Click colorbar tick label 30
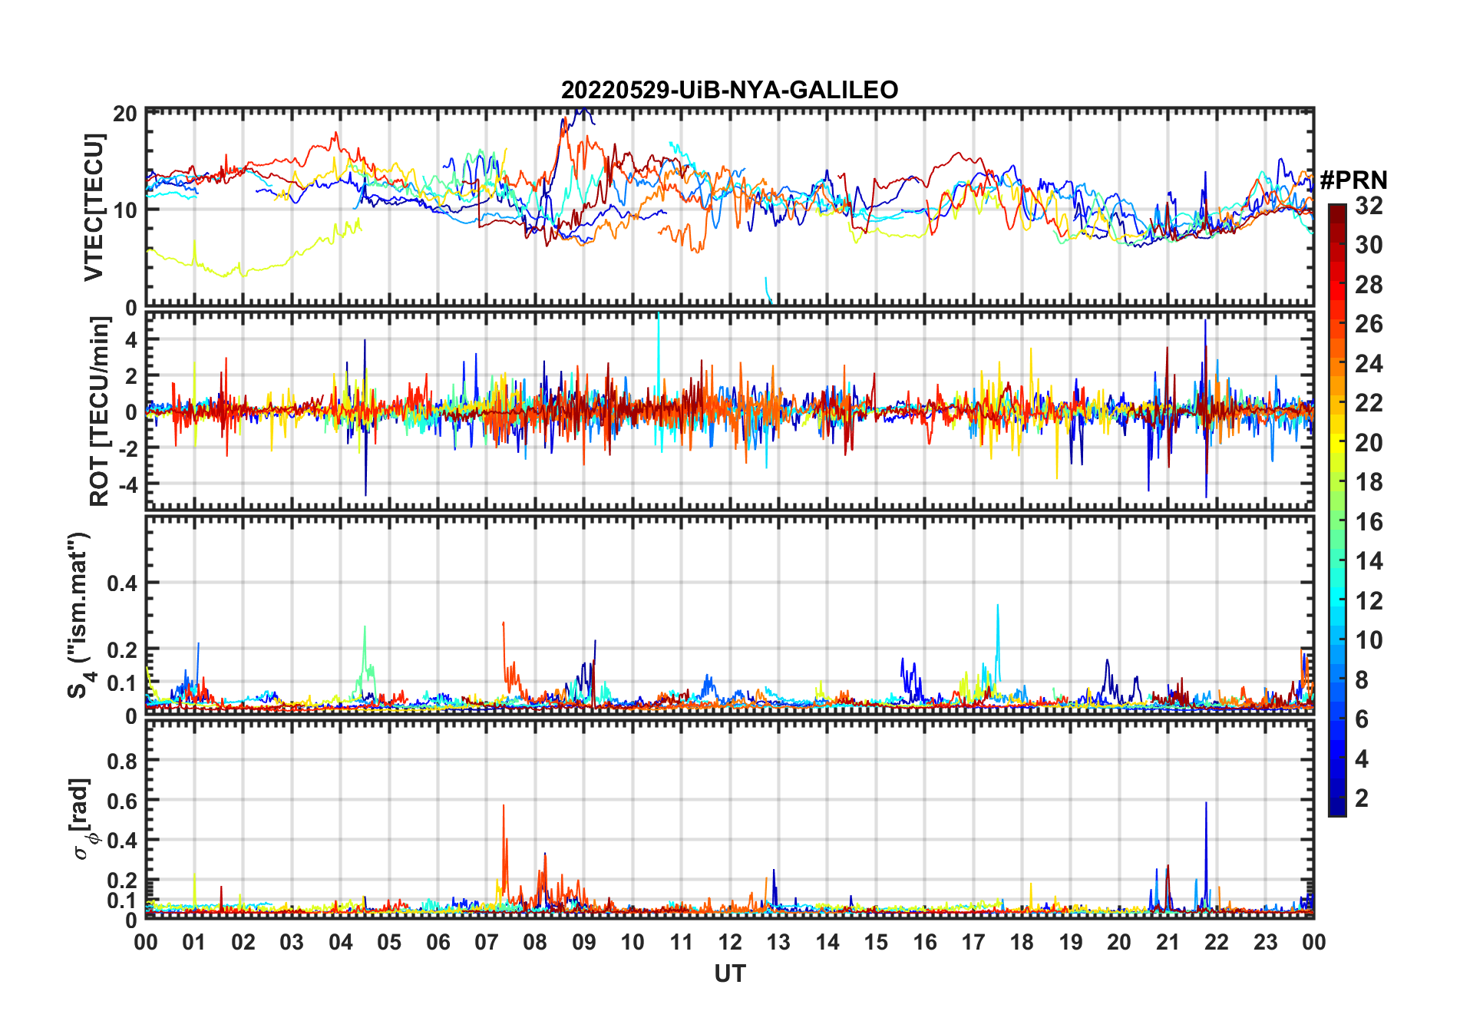The width and height of the screenshot is (1460, 1021). tap(1369, 245)
